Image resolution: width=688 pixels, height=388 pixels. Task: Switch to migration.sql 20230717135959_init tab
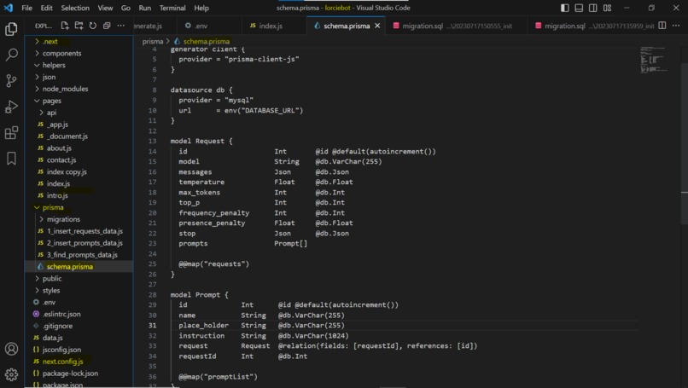point(594,26)
